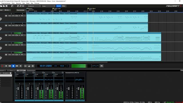Mute track 2

(9, 25)
